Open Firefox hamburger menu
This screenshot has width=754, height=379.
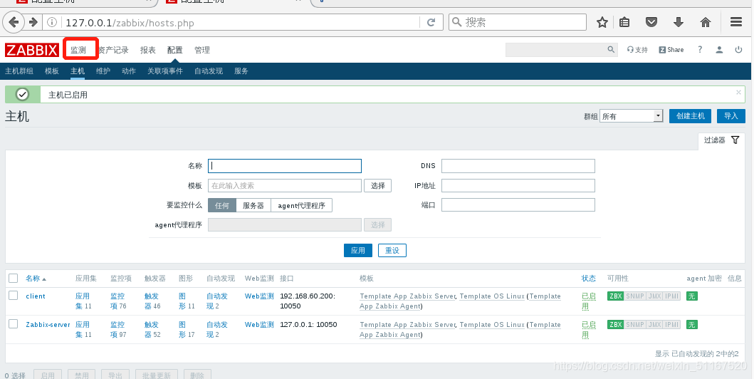tap(736, 22)
